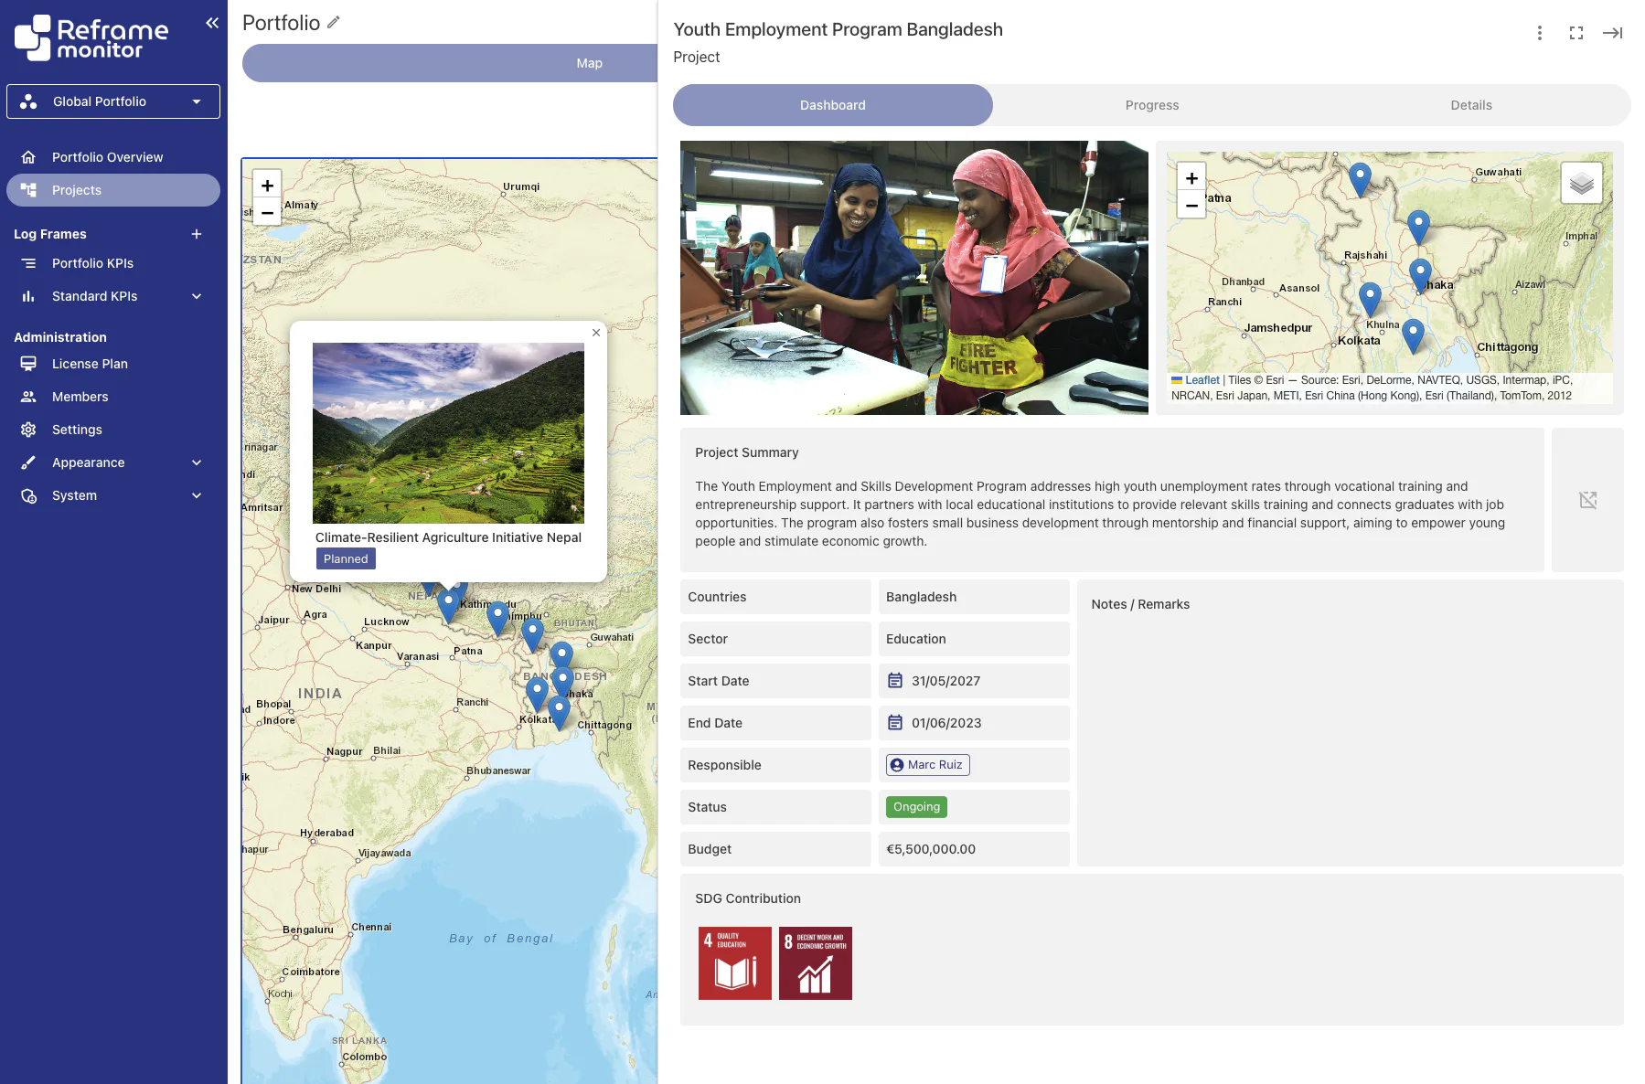Expand Standard KPIs section
Screen dimensions: 1645x1084
[x=197, y=296]
